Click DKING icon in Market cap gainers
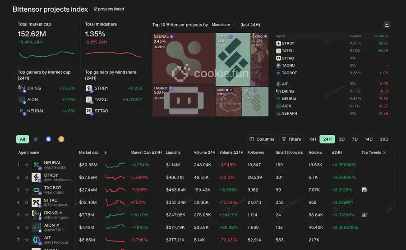The image size is (406, 250). tap(22, 88)
